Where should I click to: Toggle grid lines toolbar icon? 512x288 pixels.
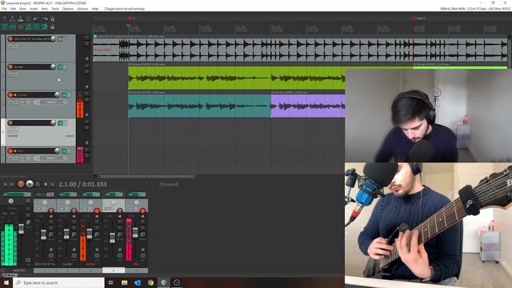click(36, 26)
